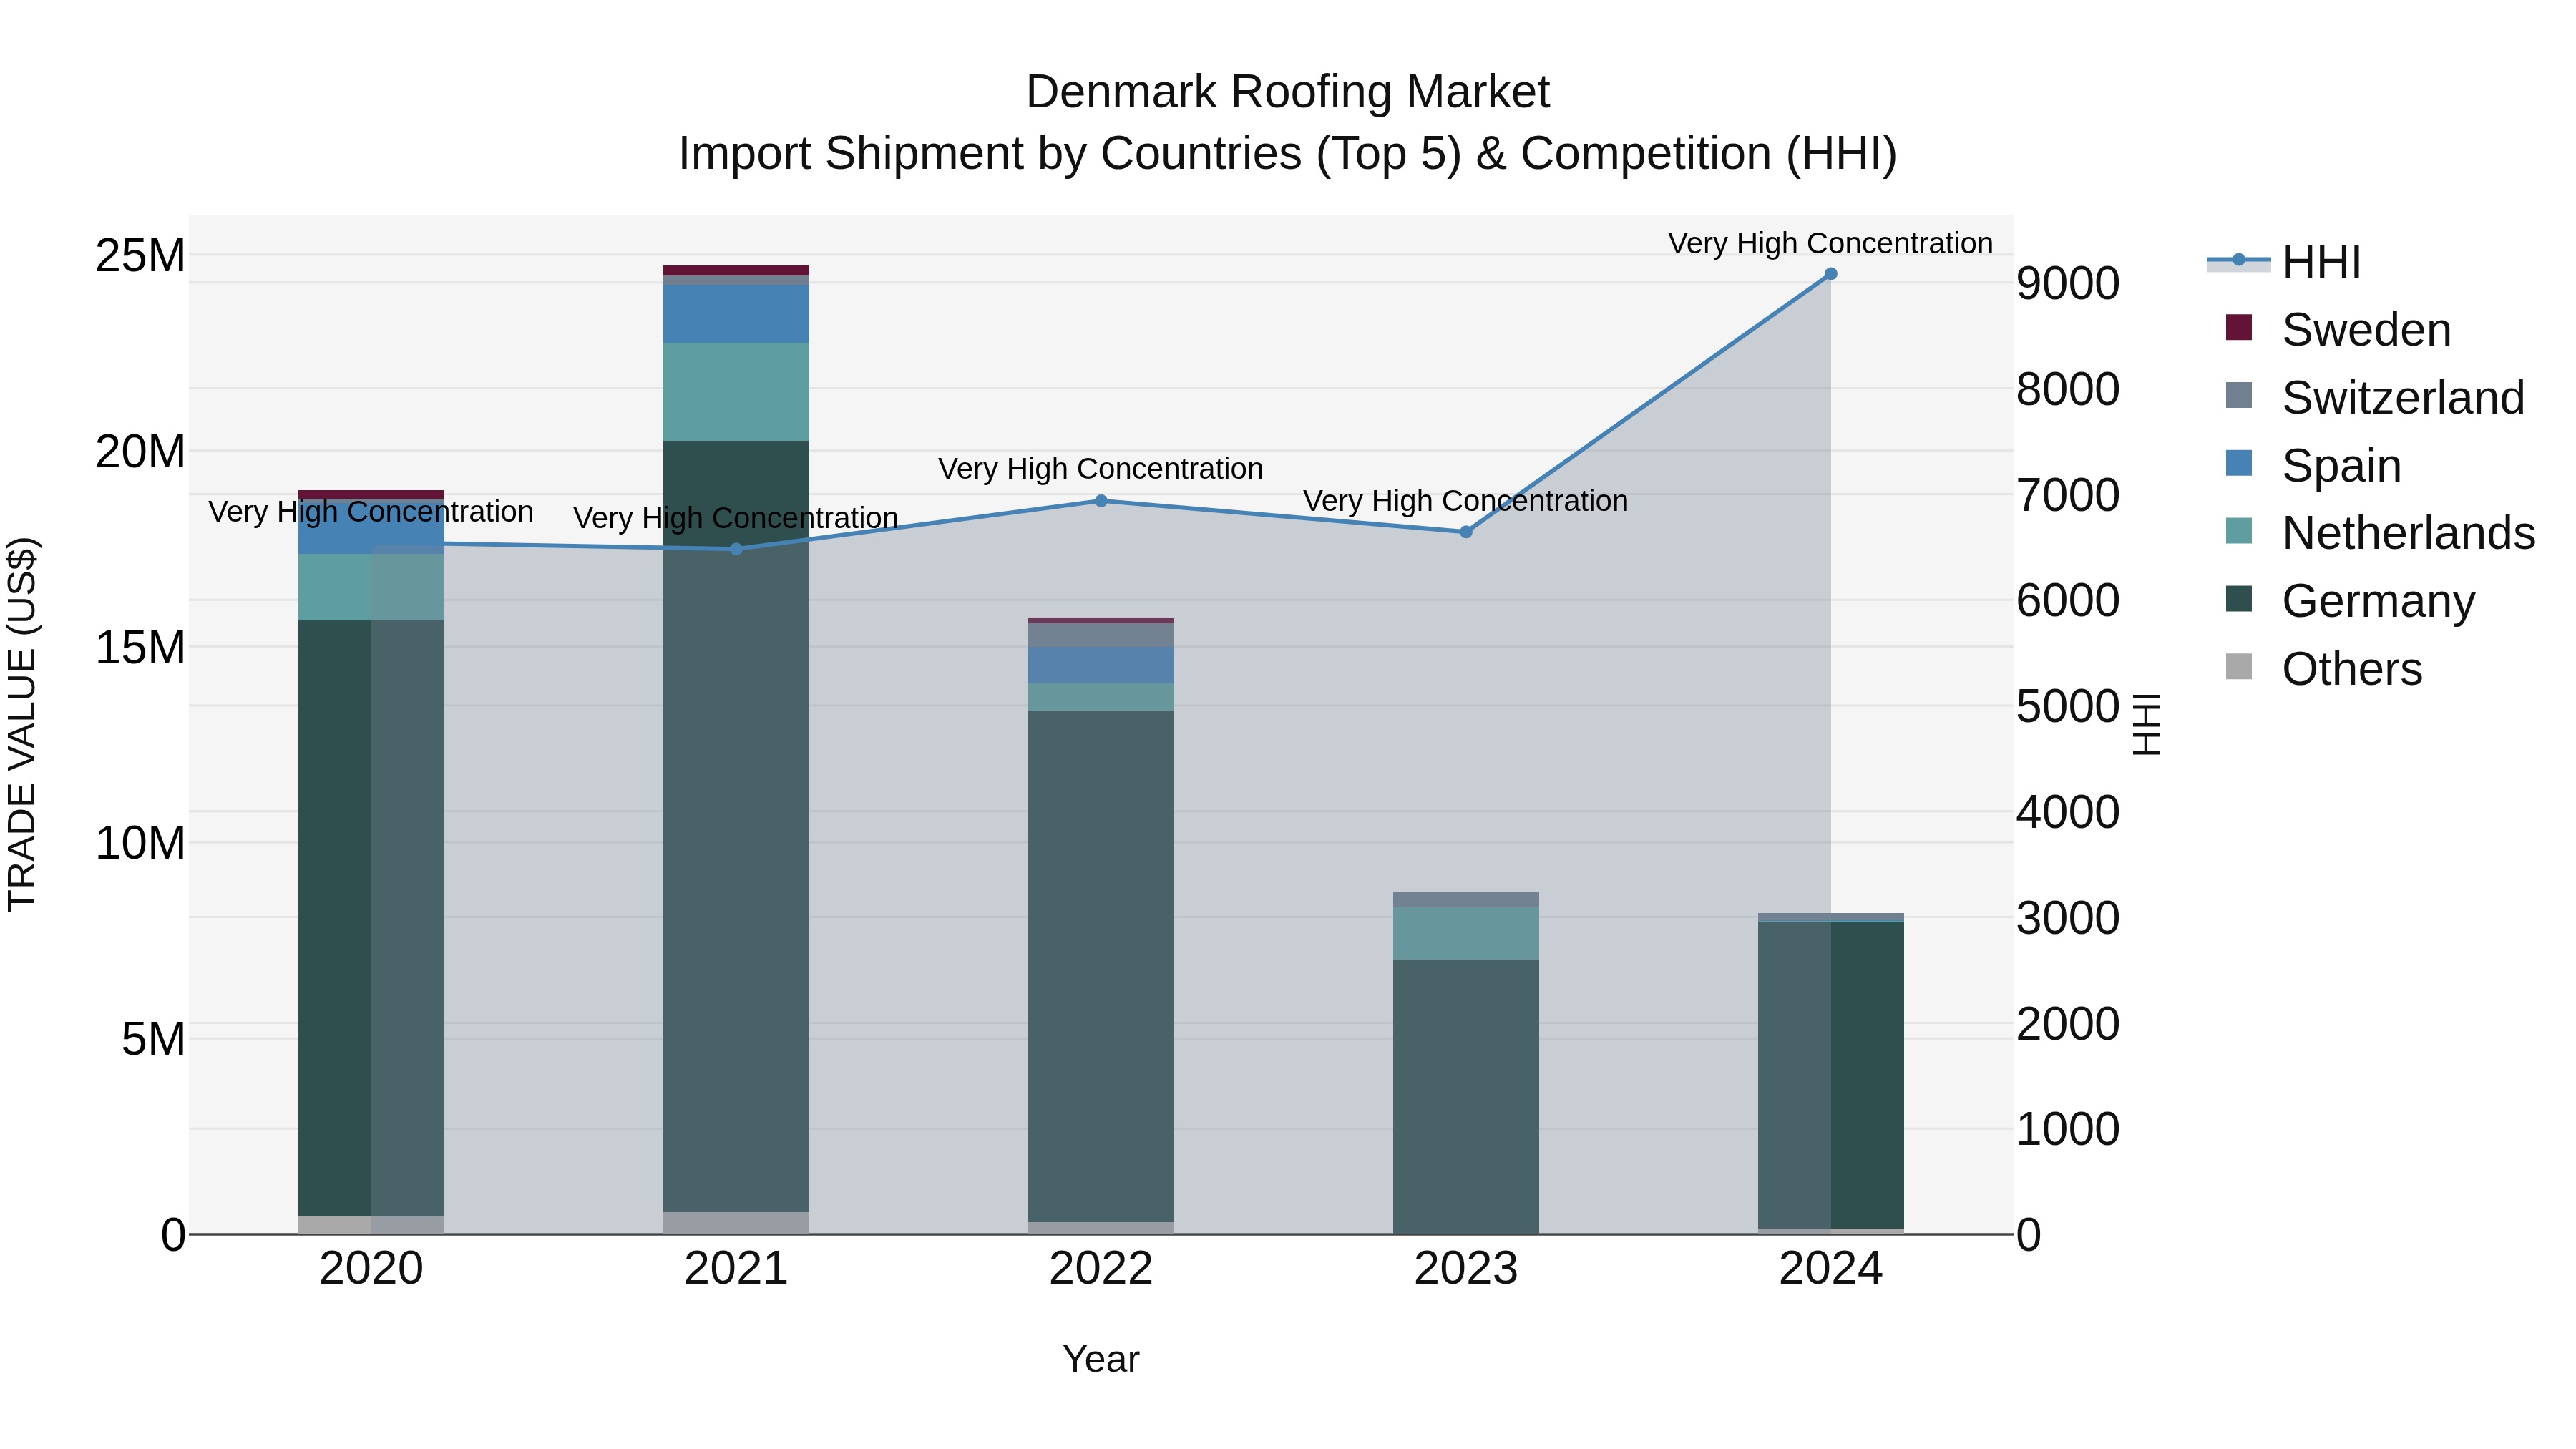Toggle the HHI legend entry
The width and height of the screenshot is (2576, 1449).
[x=2284, y=262]
